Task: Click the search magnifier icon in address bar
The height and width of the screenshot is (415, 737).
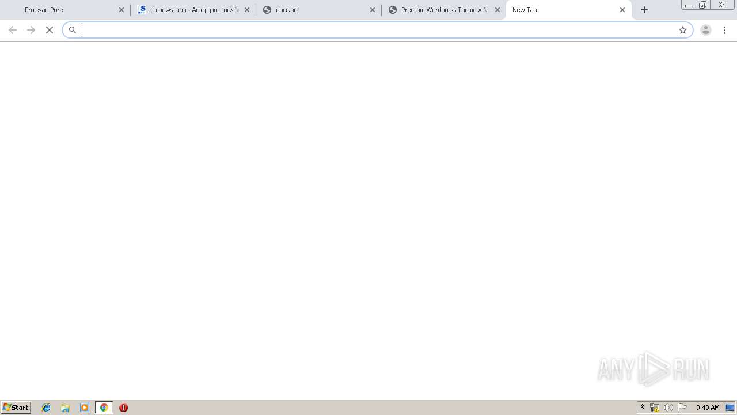Action: coord(73,30)
